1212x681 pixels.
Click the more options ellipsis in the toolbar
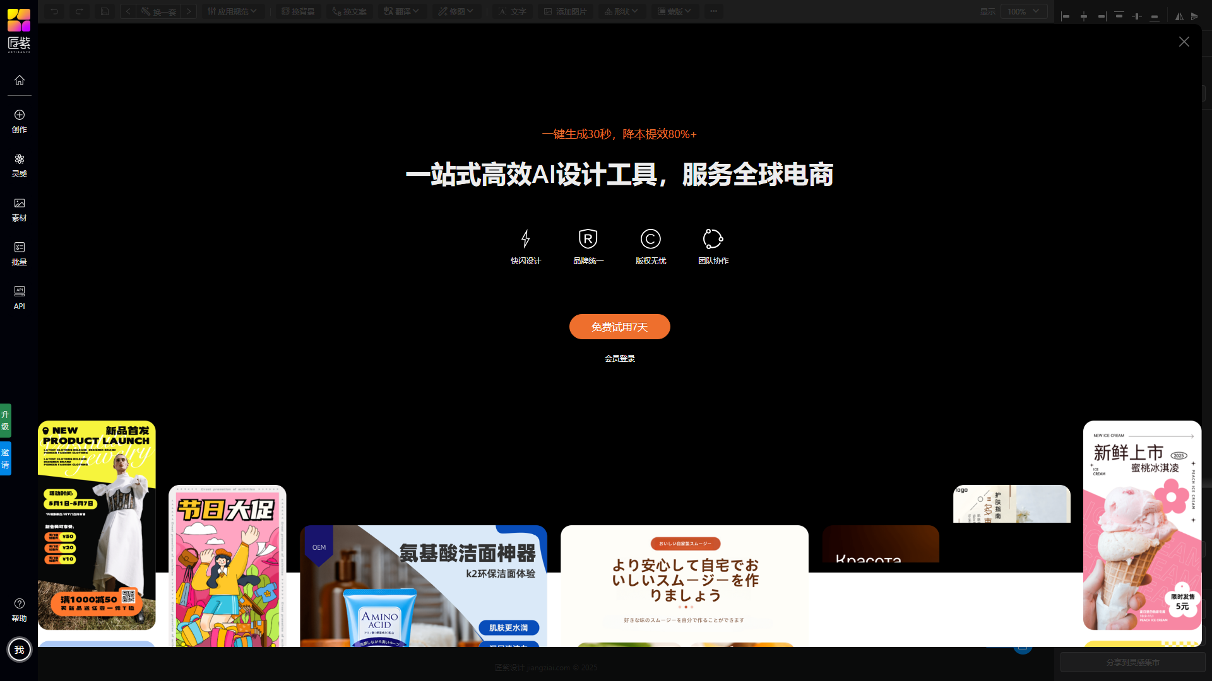coord(713,11)
